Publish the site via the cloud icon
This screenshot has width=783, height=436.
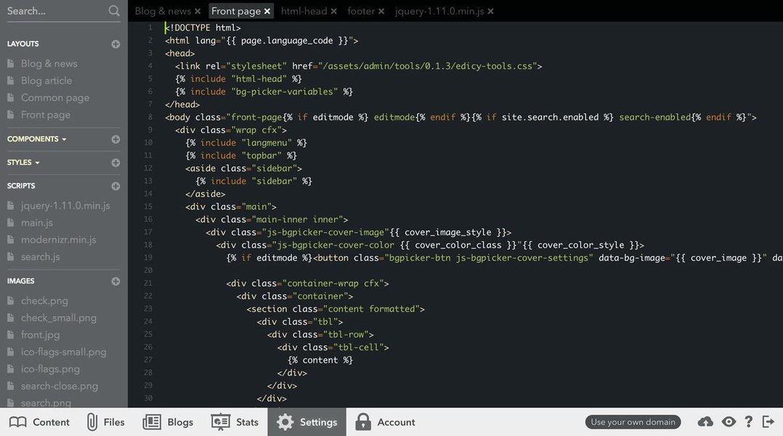point(705,421)
